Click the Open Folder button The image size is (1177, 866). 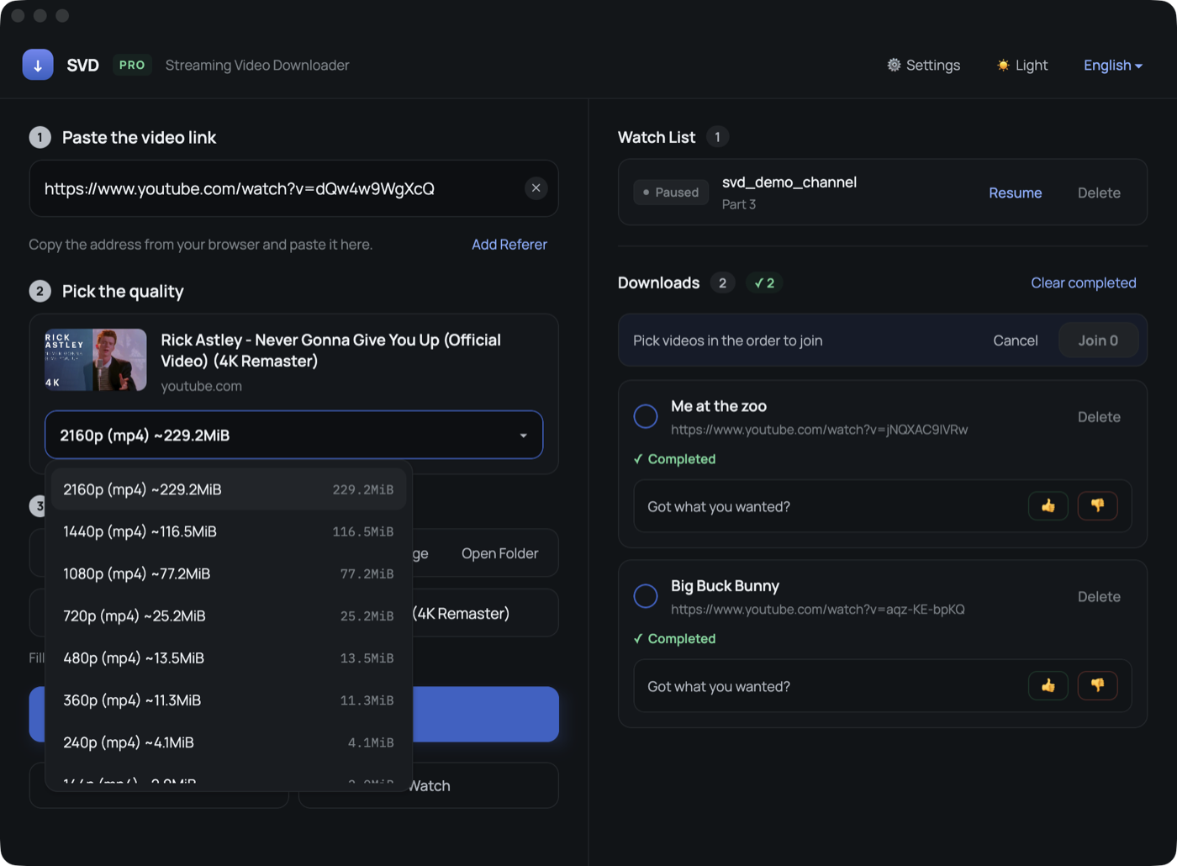point(499,553)
